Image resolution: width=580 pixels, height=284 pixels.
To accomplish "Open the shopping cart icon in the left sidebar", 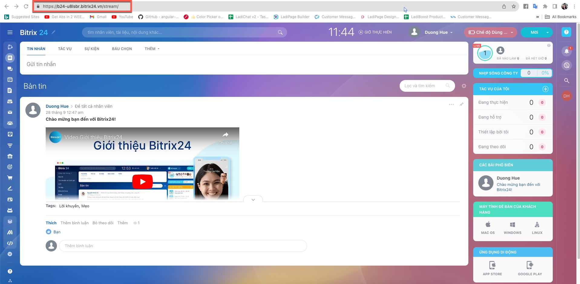I will click(x=10, y=178).
